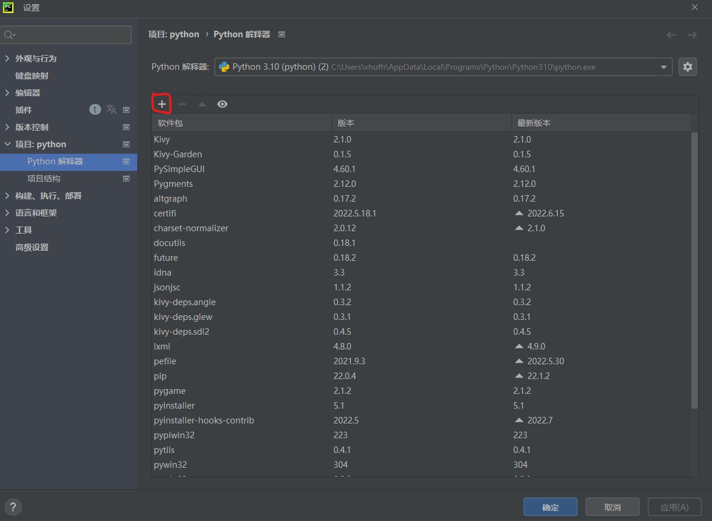
Task: Open 键盘映射 settings page
Action: [x=32, y=76]
